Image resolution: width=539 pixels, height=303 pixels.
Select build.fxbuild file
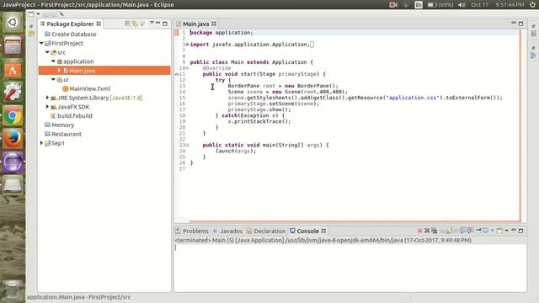(71, 116)
